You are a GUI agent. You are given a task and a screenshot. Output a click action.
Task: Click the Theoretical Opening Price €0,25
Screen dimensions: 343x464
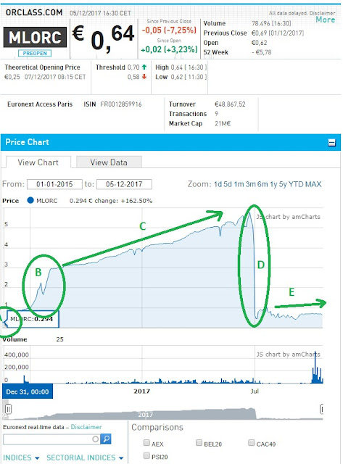12,77
